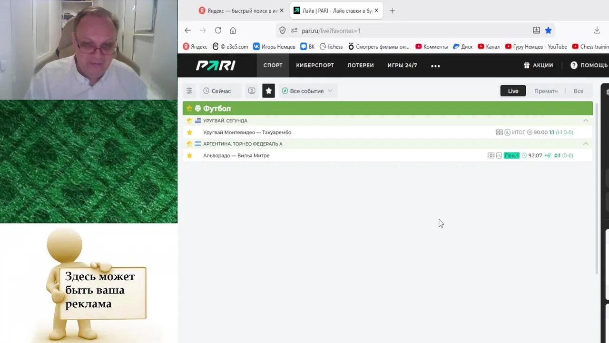This screenshot has width=609, height=343.
Task: Open the filter settings sliders icon
Action: coord(189,91)
